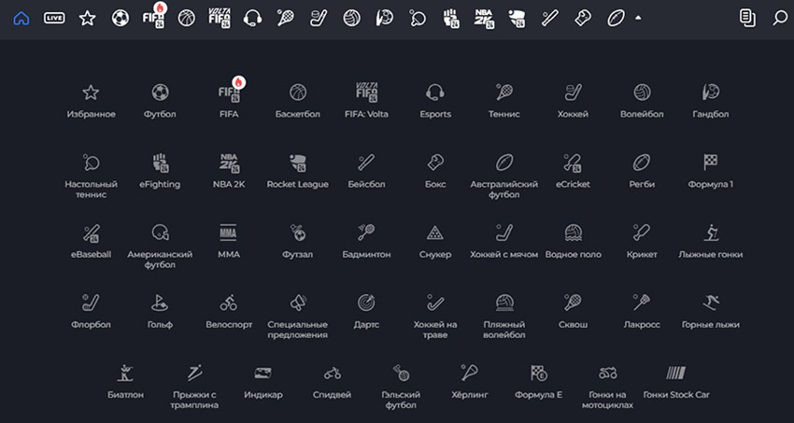Open the LIVE events section
The image size is (794, 423).
pos(54,18)
